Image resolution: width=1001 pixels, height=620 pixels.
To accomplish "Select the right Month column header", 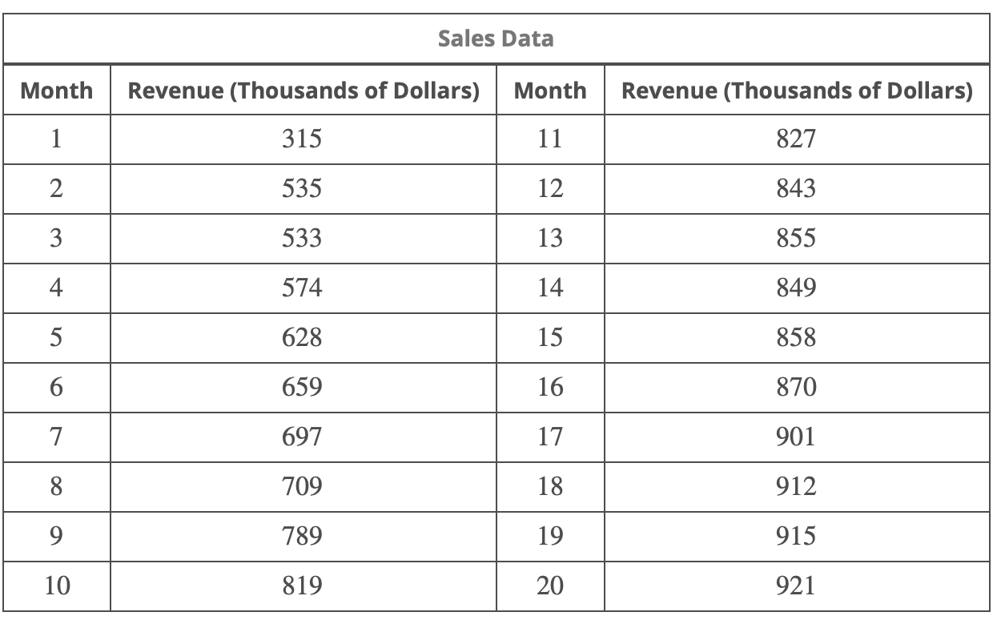I will 549,91.
